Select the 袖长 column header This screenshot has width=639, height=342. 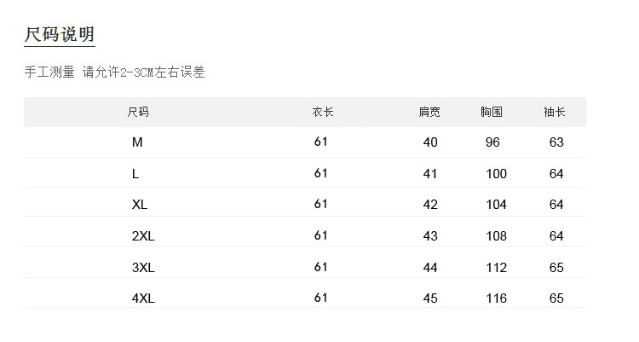coord(555,112)
